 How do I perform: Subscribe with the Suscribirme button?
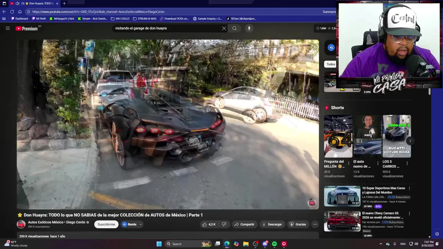pyautogui.click(x=106, y=224)
